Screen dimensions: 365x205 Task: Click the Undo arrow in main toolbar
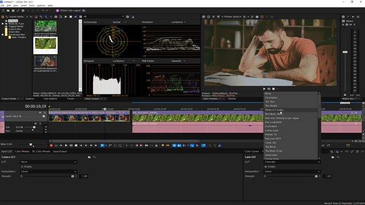coord(43,11)
